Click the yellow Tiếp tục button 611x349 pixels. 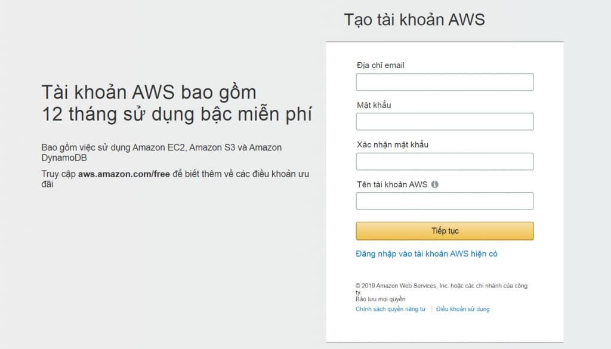pyautogui.click(x=445, y=231)
